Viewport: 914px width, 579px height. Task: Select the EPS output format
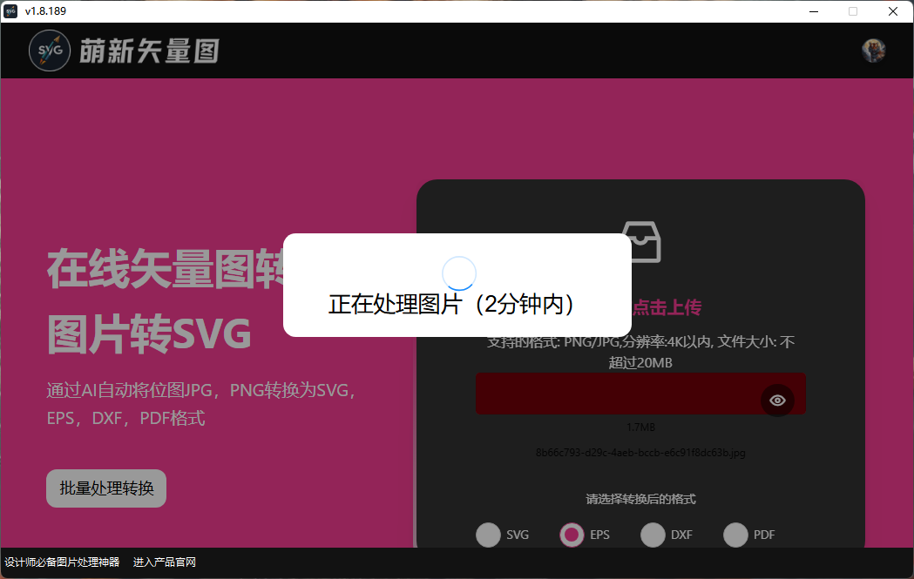(x=571, y=535)
